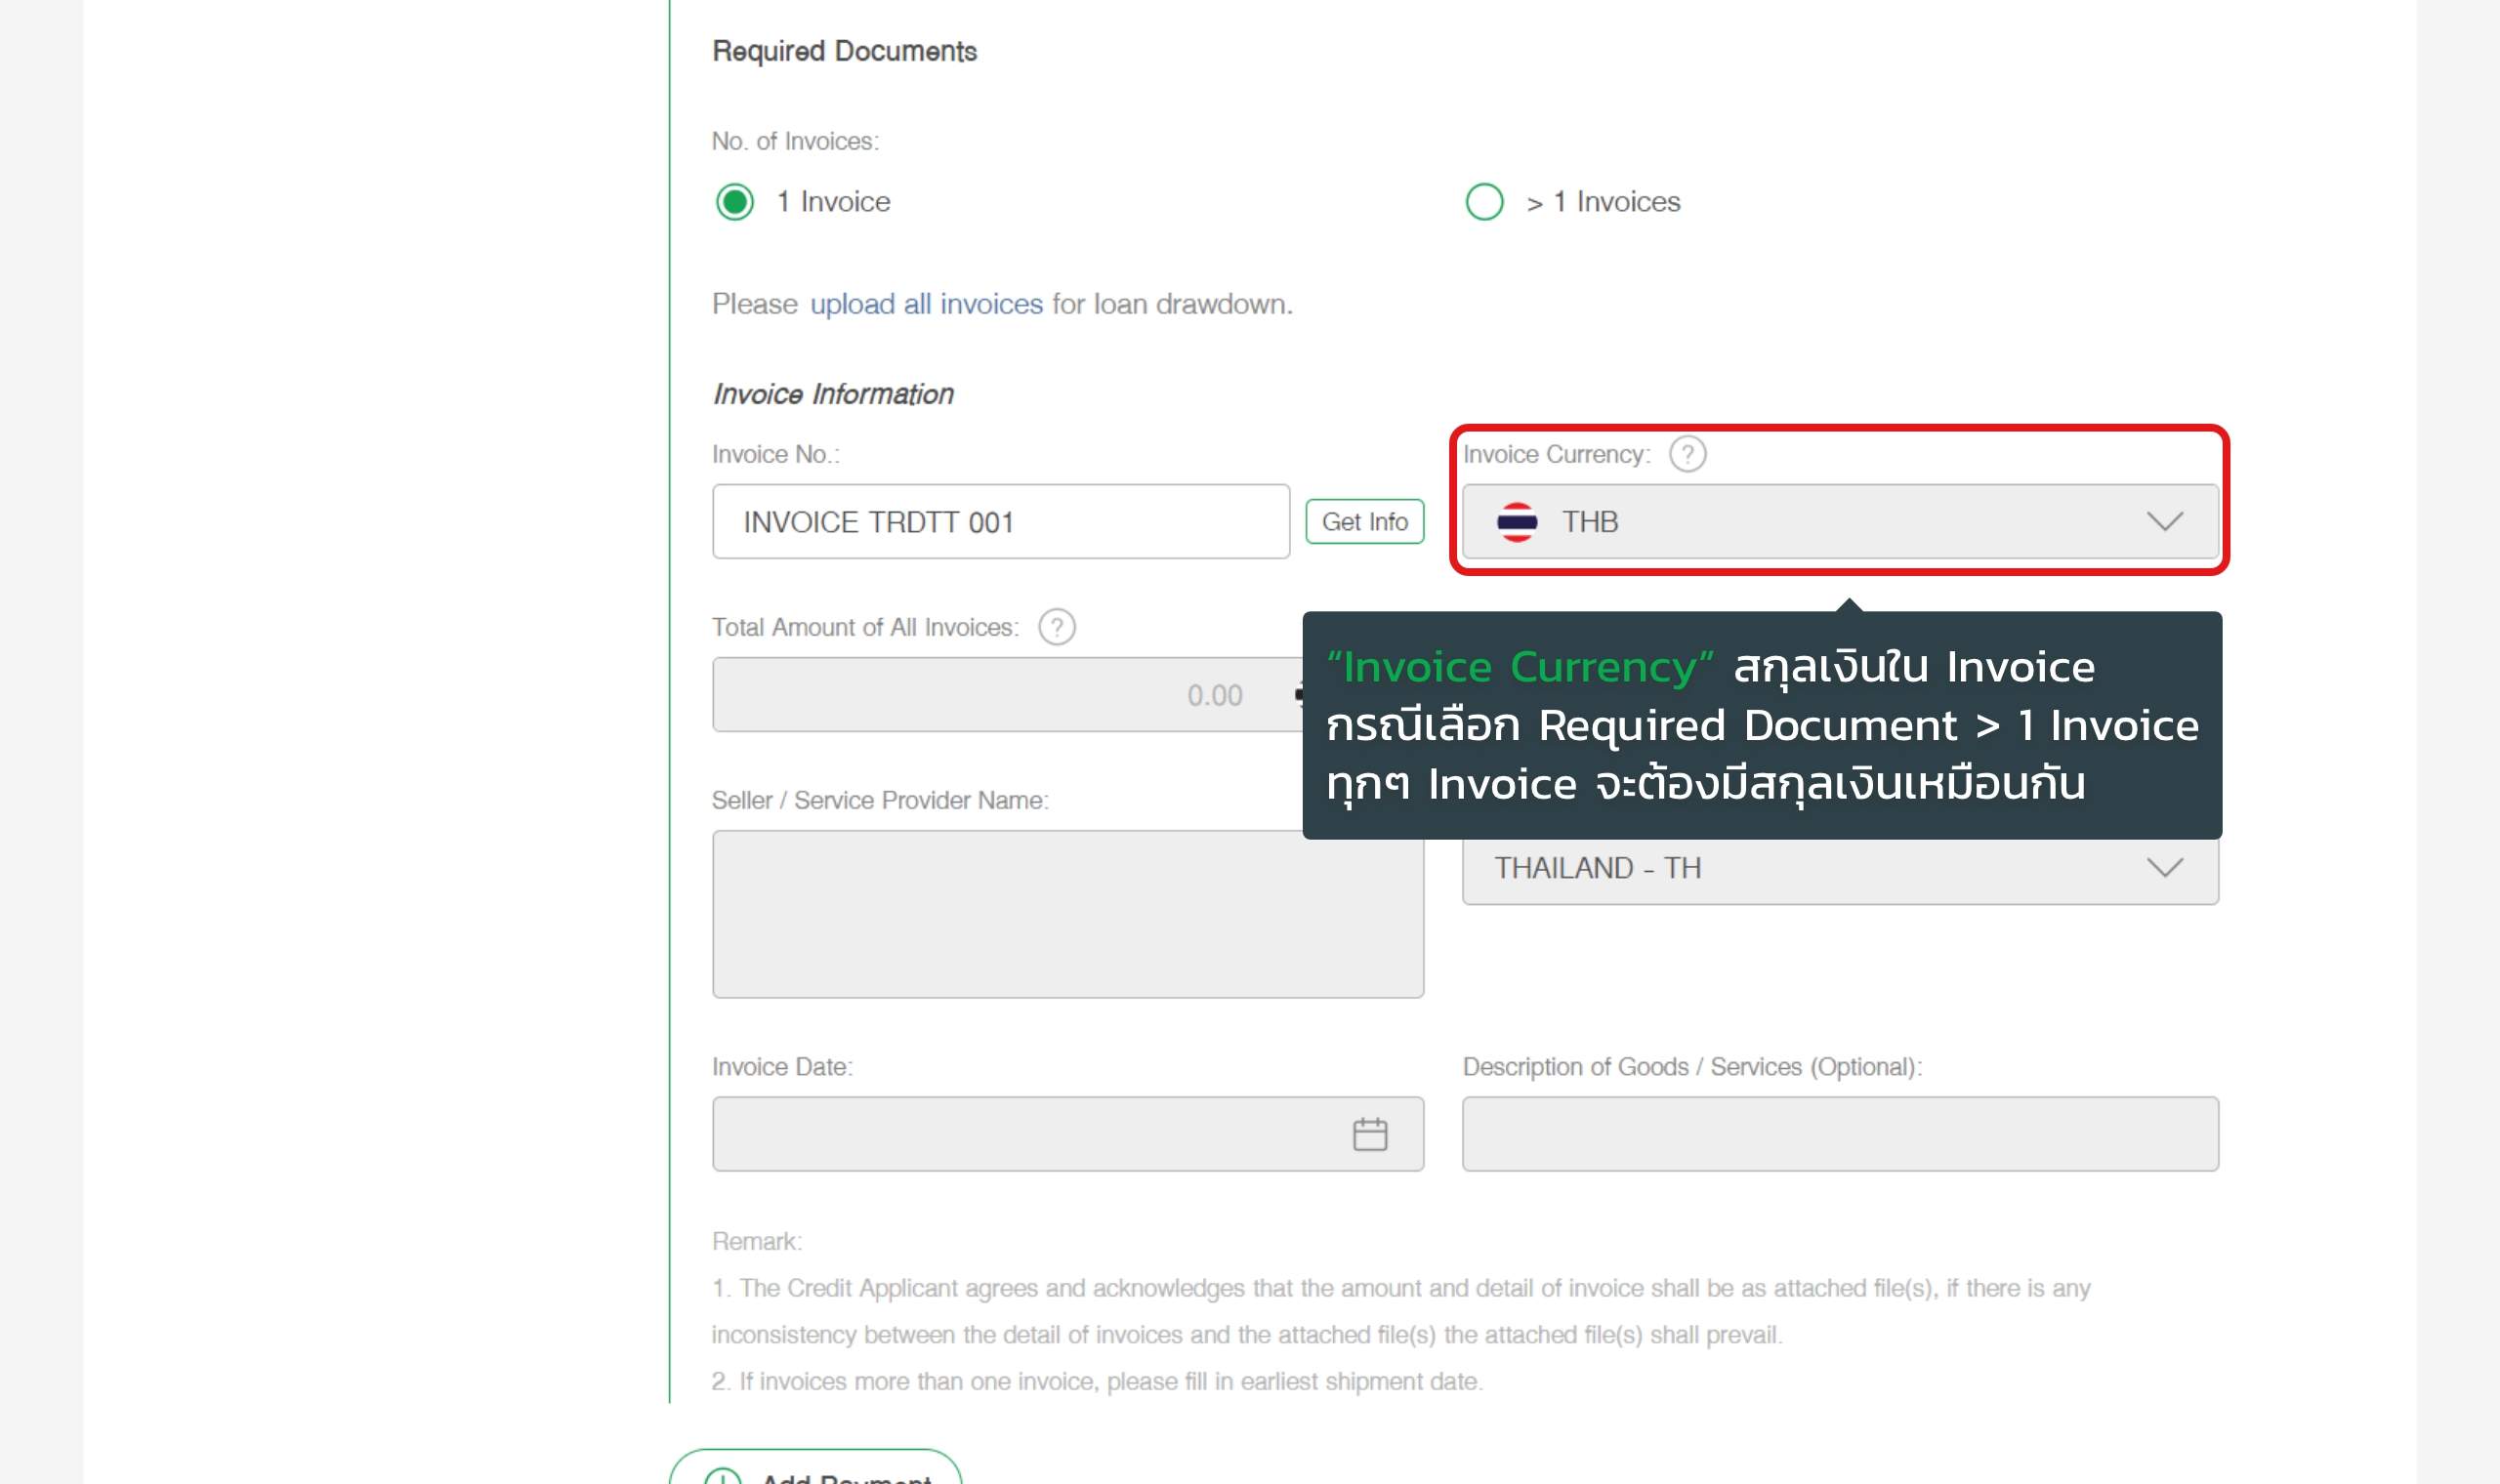The image size is (2500, 1484).
Task: Click the chevron on the THAILAND - TH selector
Action: click(2164, 868)
